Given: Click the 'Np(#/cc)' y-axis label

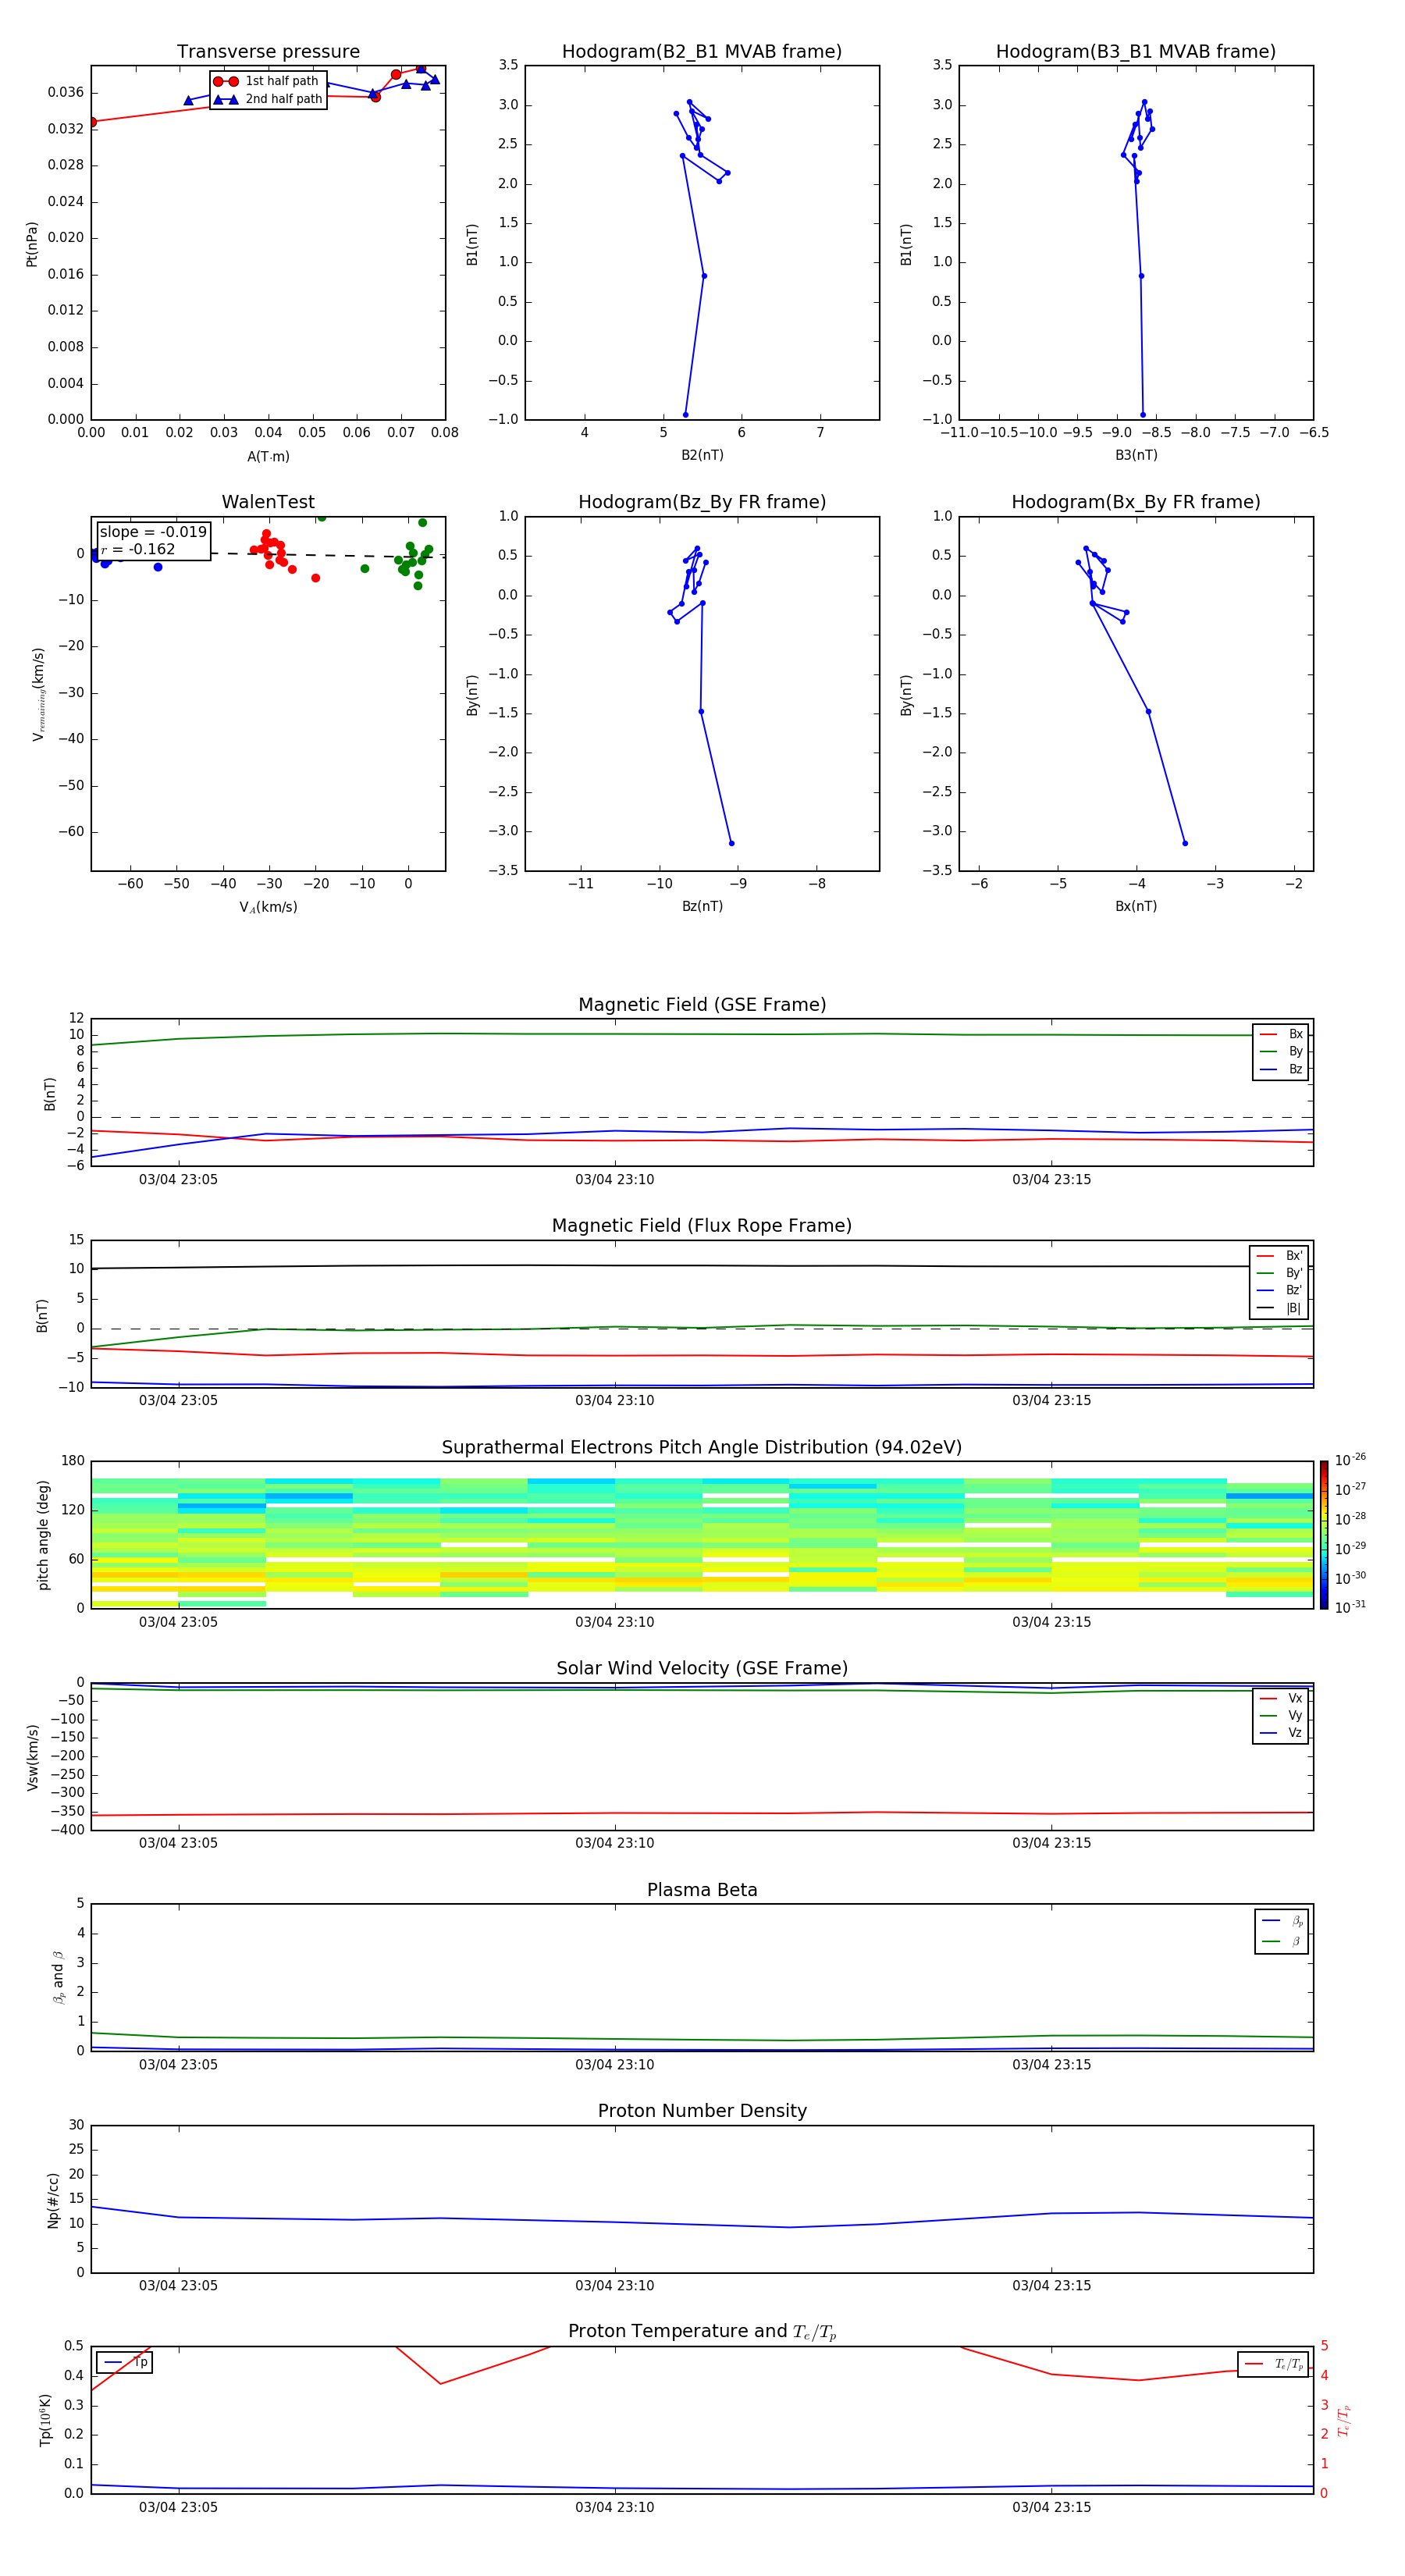Looking at the screenshot, I should pos(54,2200).
